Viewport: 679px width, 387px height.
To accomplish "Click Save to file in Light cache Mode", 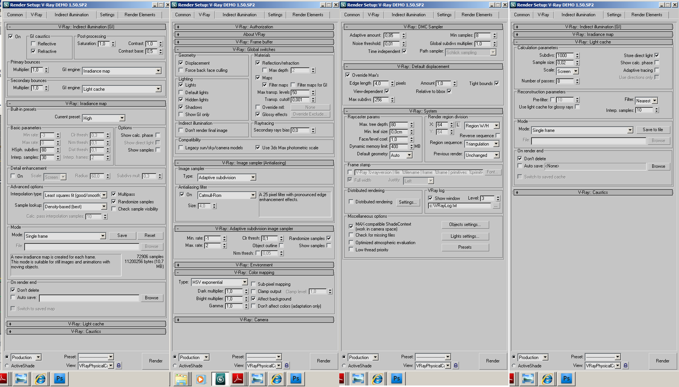I will click(x=653, y=130).
